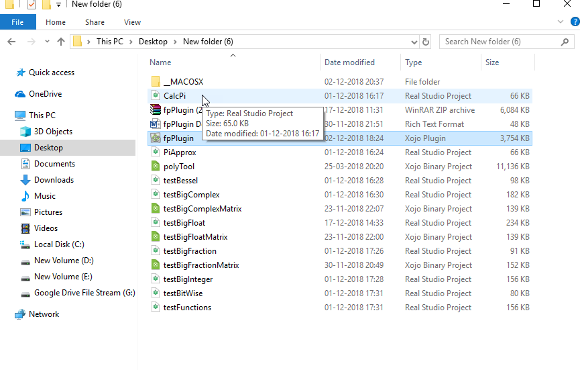The image size is (580, 370).
Task: Click the Properties quick access icon
Action: tap(32, 5)
